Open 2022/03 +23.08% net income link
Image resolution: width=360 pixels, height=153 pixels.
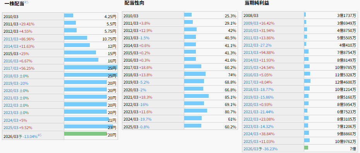pos(251,119)
